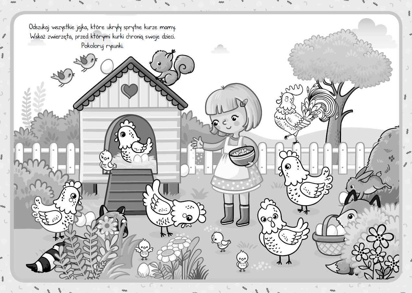Select the bowl of feed the girl holds
The image size is (412, 293).
[242, 154]
